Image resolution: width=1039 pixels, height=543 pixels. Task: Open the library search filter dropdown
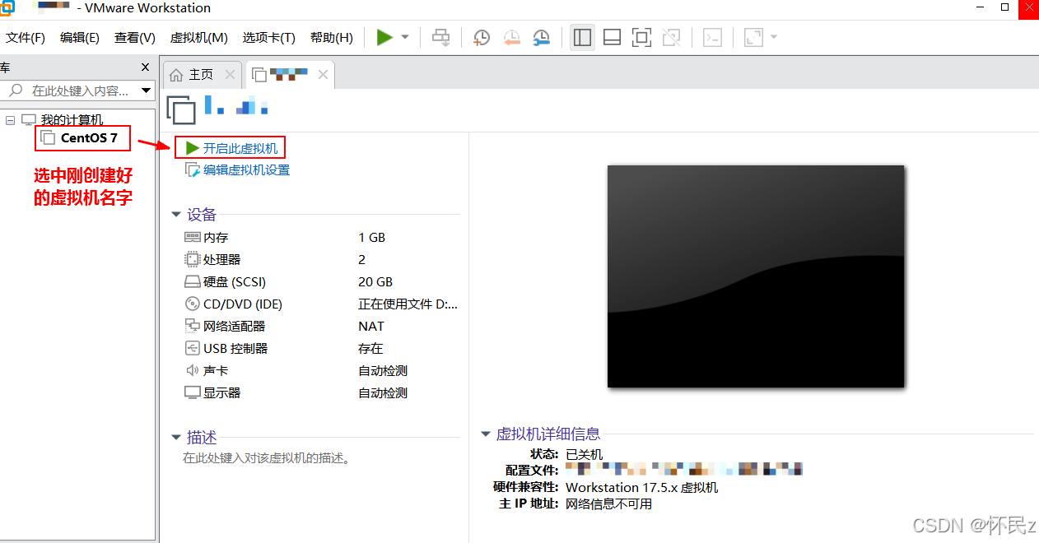(x=146, y=90)
